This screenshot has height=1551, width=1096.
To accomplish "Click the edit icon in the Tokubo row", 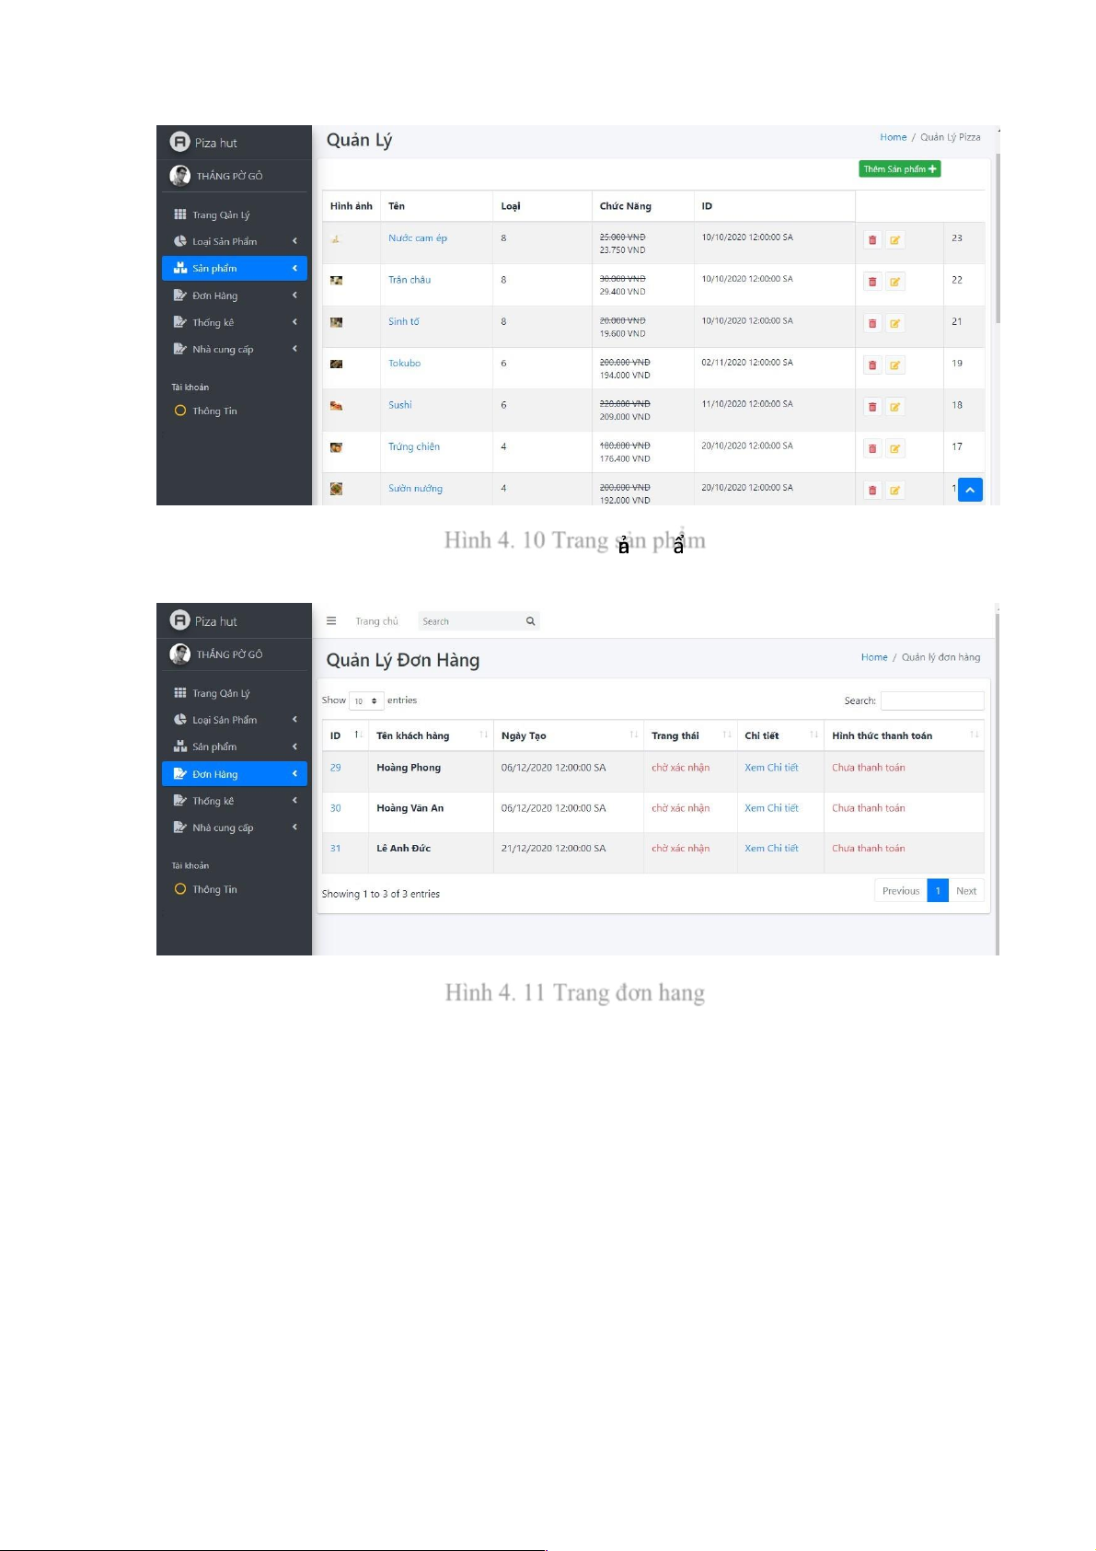I will [x=894, y=365].
